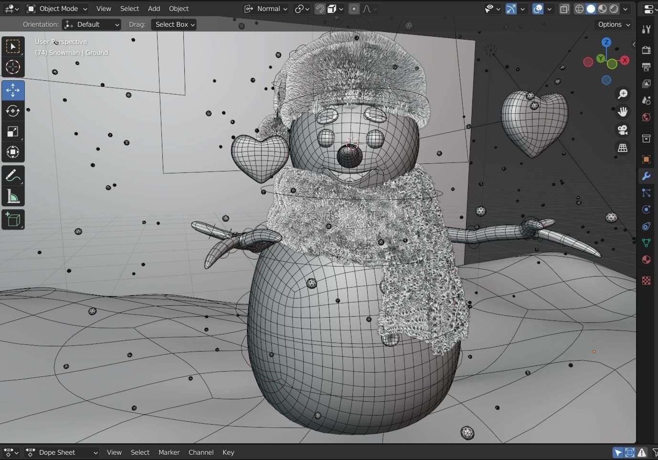Open the Texture properties tab

(646, 280)
